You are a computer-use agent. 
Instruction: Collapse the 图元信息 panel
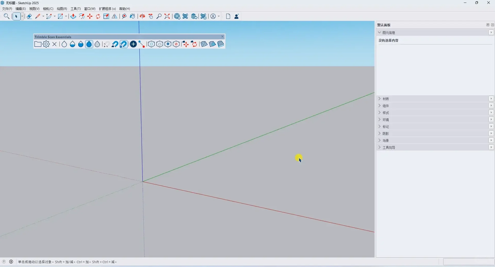(379, 32)
